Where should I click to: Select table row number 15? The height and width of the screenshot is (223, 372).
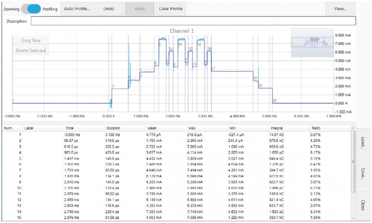[x=176, y=217]
